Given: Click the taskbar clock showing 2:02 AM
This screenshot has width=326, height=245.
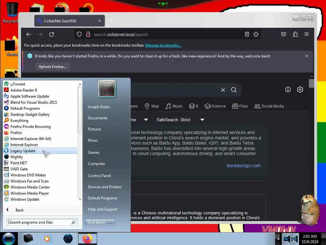Looking at the screenshot, I should tap(309, 239).
